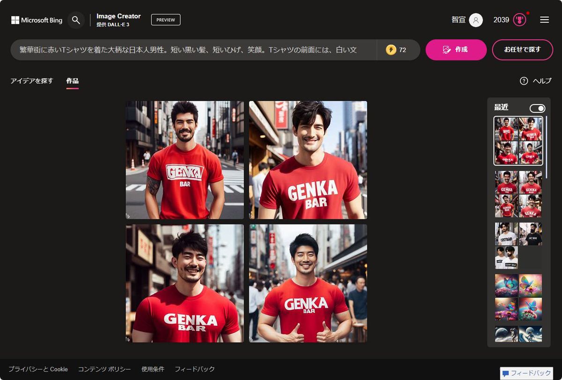Image resolution: width=562 pixels, height=380 pixels.
Task: Open the bottom-left bearded man image
Action: click(x=185, y=283)
